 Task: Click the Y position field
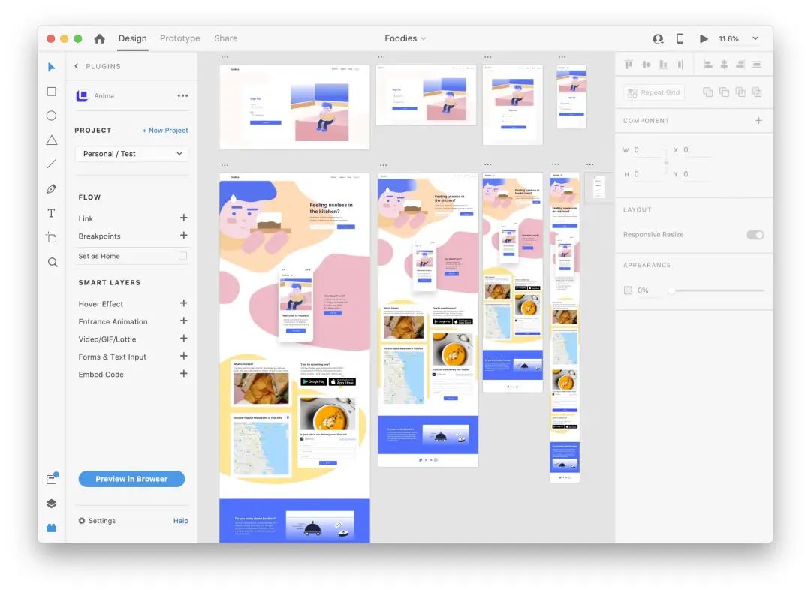(696, 174)
